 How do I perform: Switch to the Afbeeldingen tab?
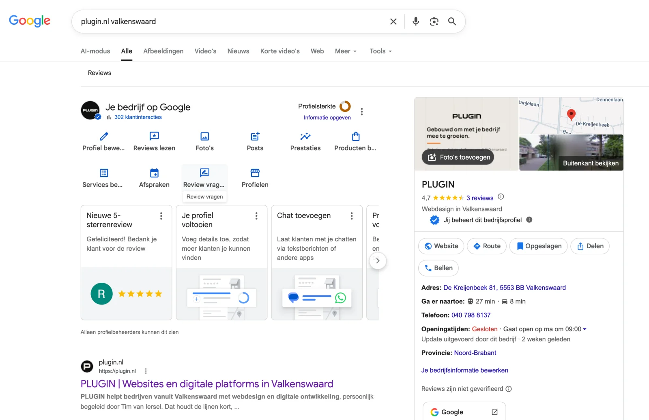coord(163,51)
